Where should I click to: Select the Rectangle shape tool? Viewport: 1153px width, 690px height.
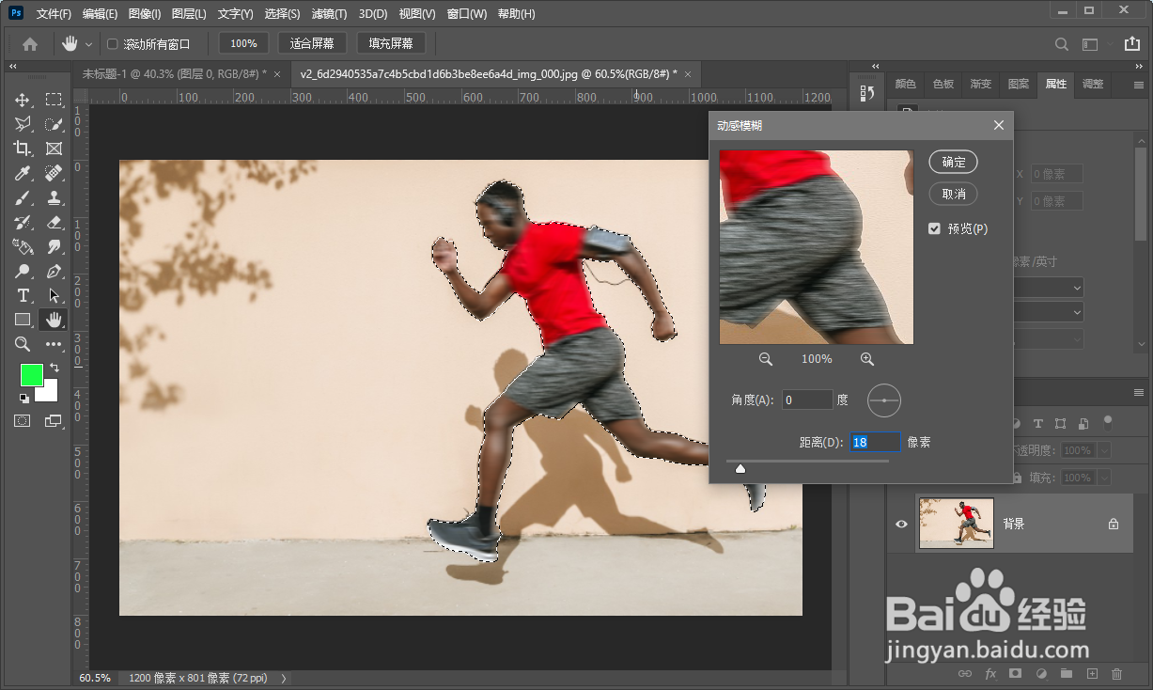point(23,320)
